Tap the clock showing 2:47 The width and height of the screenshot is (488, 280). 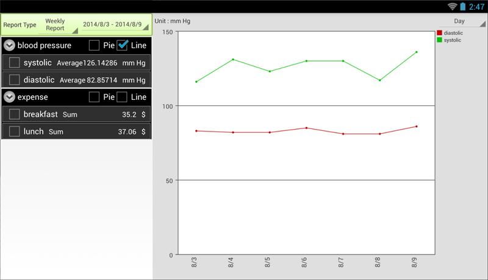tap(476, 7)
